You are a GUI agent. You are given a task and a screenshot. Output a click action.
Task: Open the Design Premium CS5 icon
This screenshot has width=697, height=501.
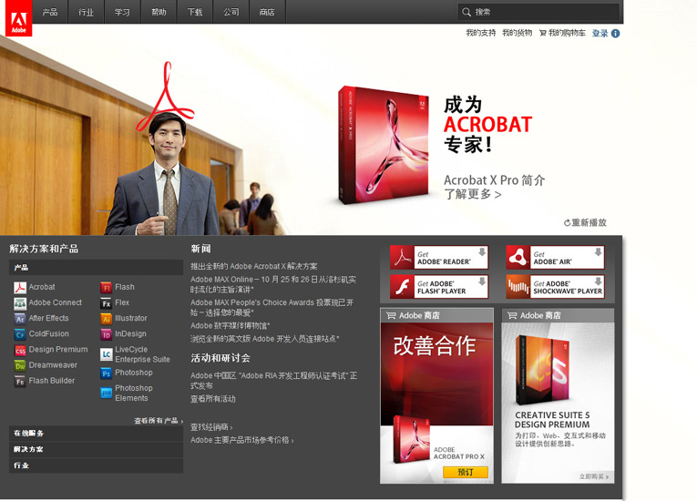[x=19, y=351]
